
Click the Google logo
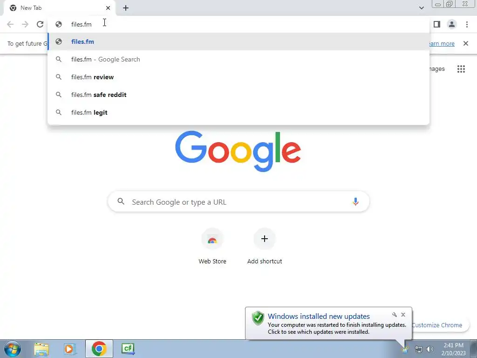238,151
